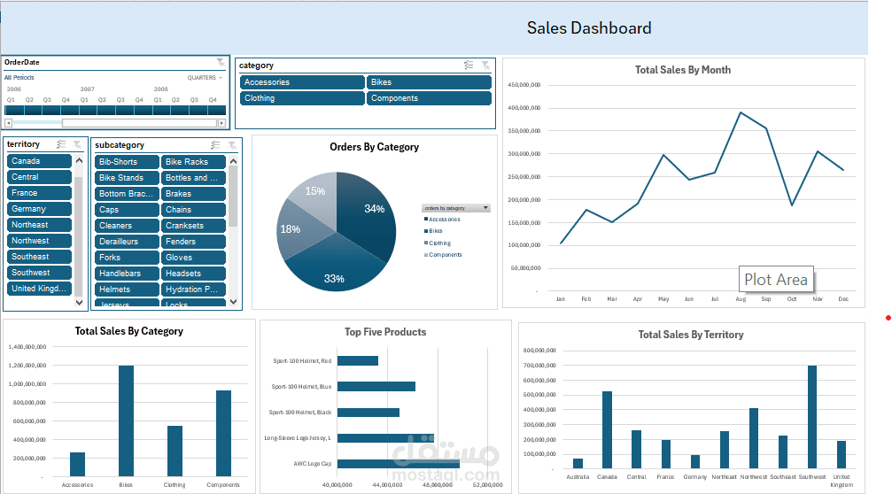Image resolution: width=892 pixels, height=494 pixels.
Task: Click the AWC Logo Cap bar
Action: click(399, 464)
